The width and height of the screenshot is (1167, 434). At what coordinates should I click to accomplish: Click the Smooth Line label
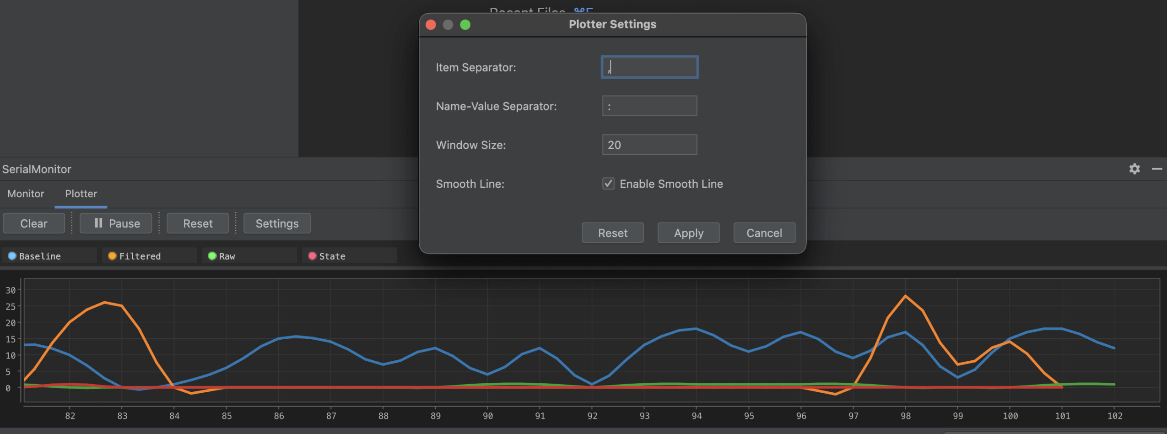[x=470, y=184]
